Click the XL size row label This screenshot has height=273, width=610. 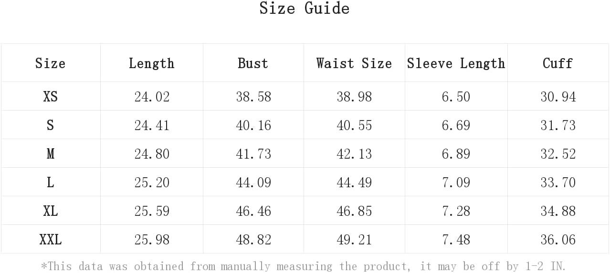[x=51, y=211]
